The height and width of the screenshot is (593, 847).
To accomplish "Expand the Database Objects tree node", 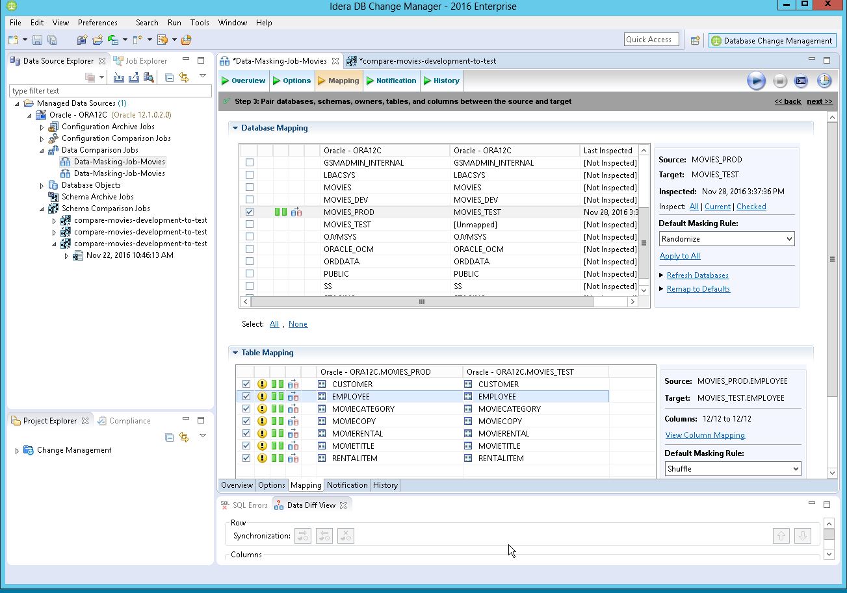I will (42, 185).
